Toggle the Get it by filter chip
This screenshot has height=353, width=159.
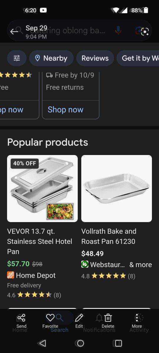click(x=138, y=58)
